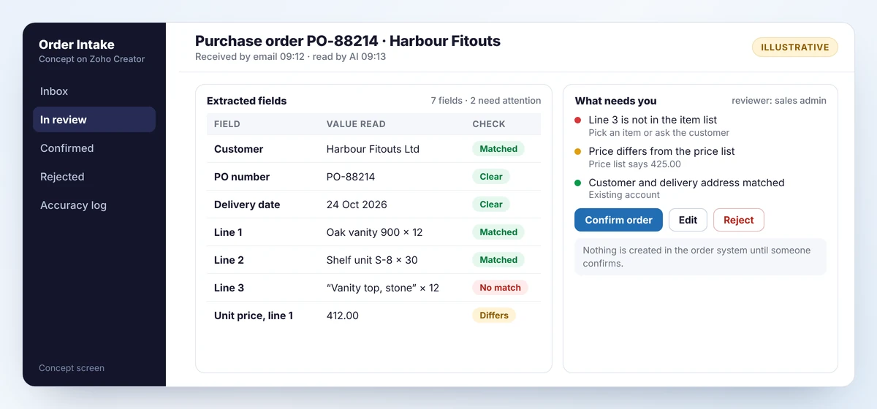Click the '7 fields · 2 need attention' summary

click(x=486, y=101)
